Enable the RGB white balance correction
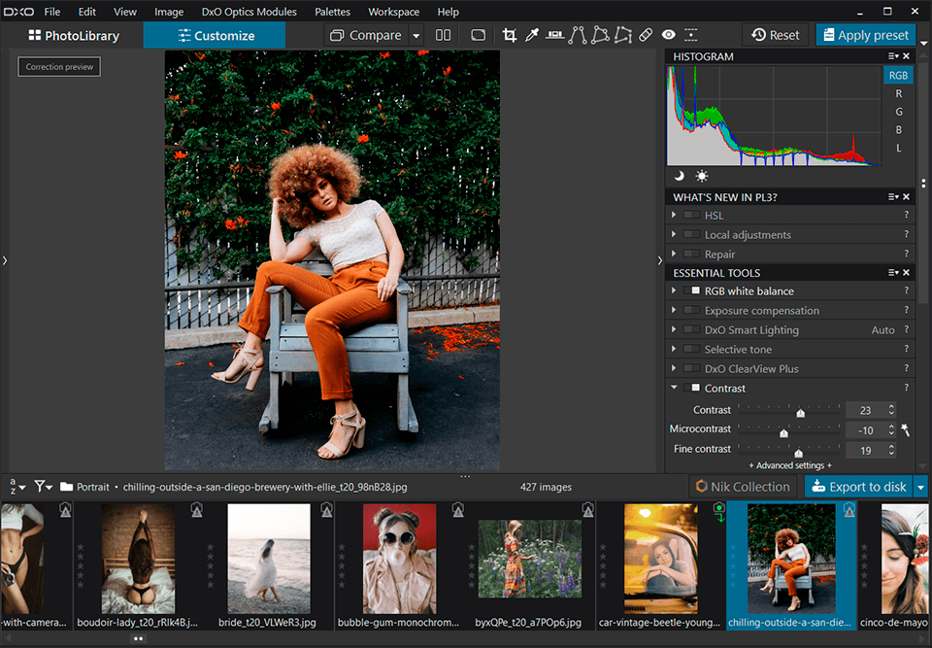Viewport: 932px width, 648px height. (691, 290)
